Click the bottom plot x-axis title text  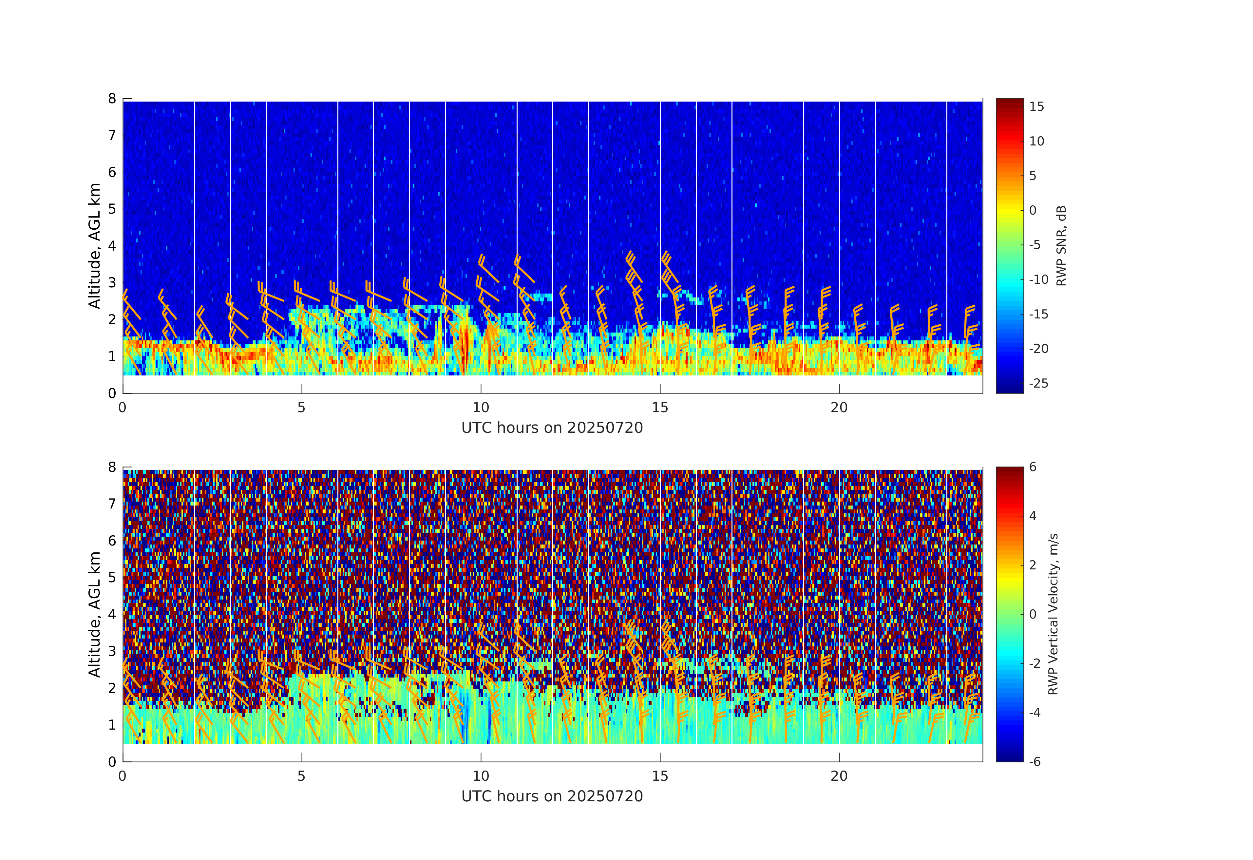tap(552, 796)
